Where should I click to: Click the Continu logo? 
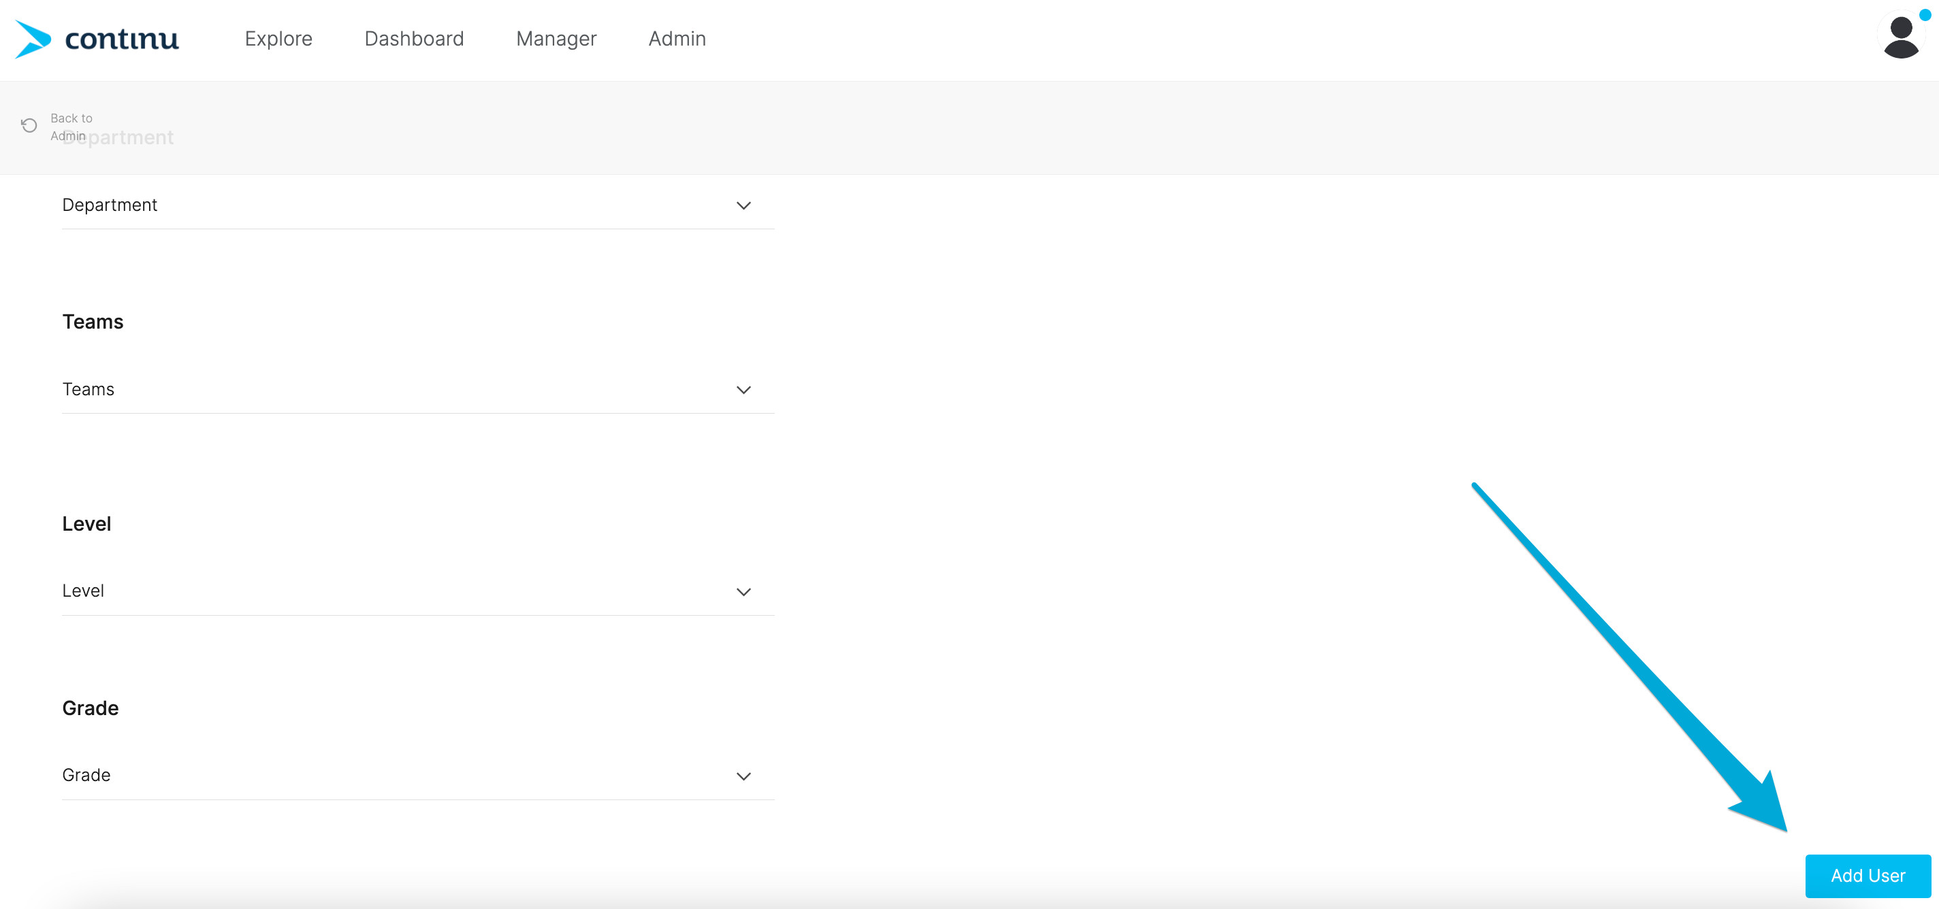click(97, 39)
